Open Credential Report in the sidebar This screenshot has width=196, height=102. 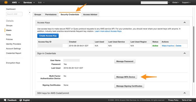click(14, 53)
